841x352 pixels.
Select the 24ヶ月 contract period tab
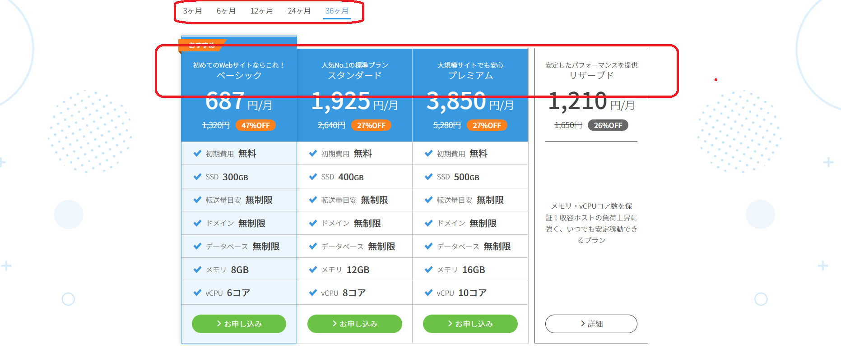(299, 11)
